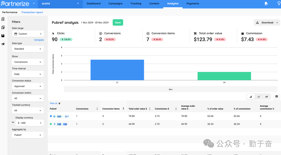Click the notifications icon in top header

tap(266, 4)
